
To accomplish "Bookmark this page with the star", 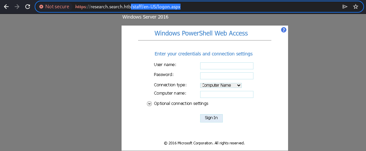I will click(355, 7).
